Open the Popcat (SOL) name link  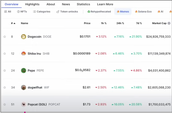pyautogui.click(x=37, y=104)
